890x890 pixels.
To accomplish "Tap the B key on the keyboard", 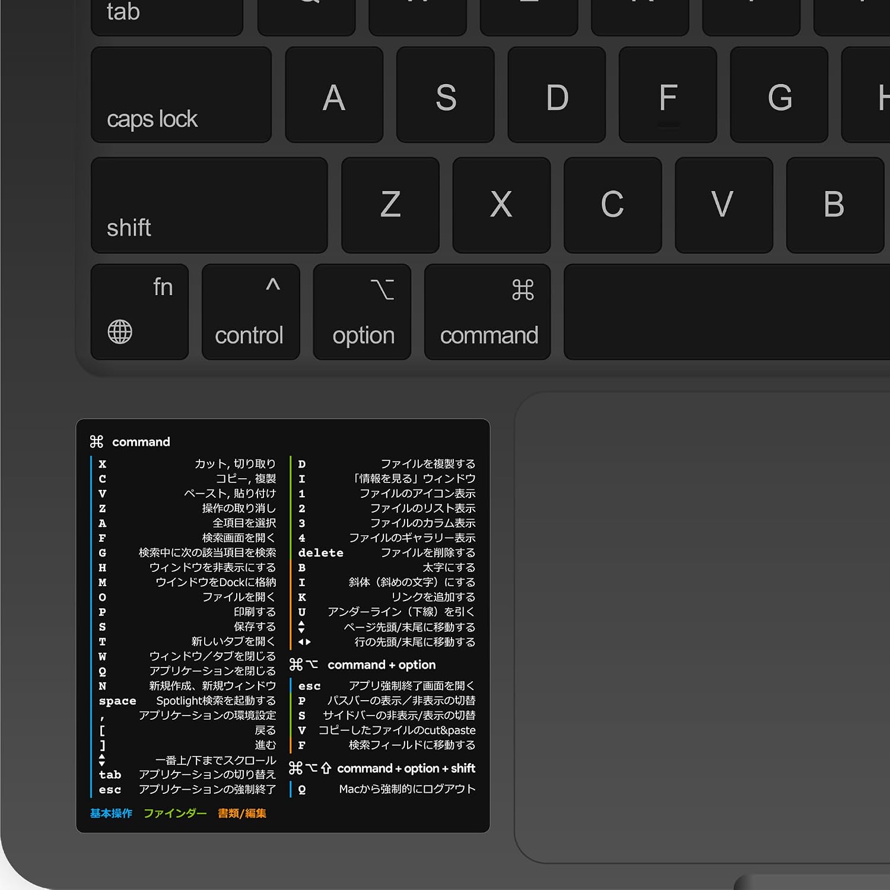I will (835, 205).
